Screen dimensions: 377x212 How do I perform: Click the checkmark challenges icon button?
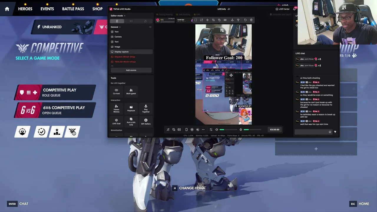[42, 132]
